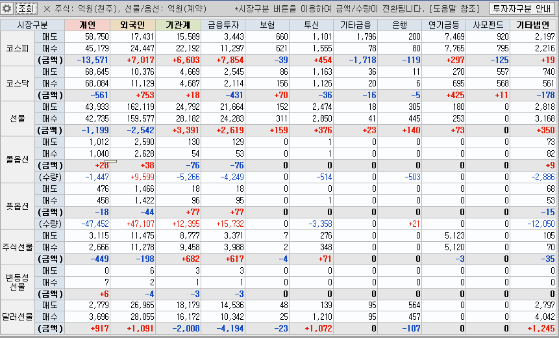The image size is (559, 338).
Task: Open settings with the gear icon
Action: [x=6, y=8]
